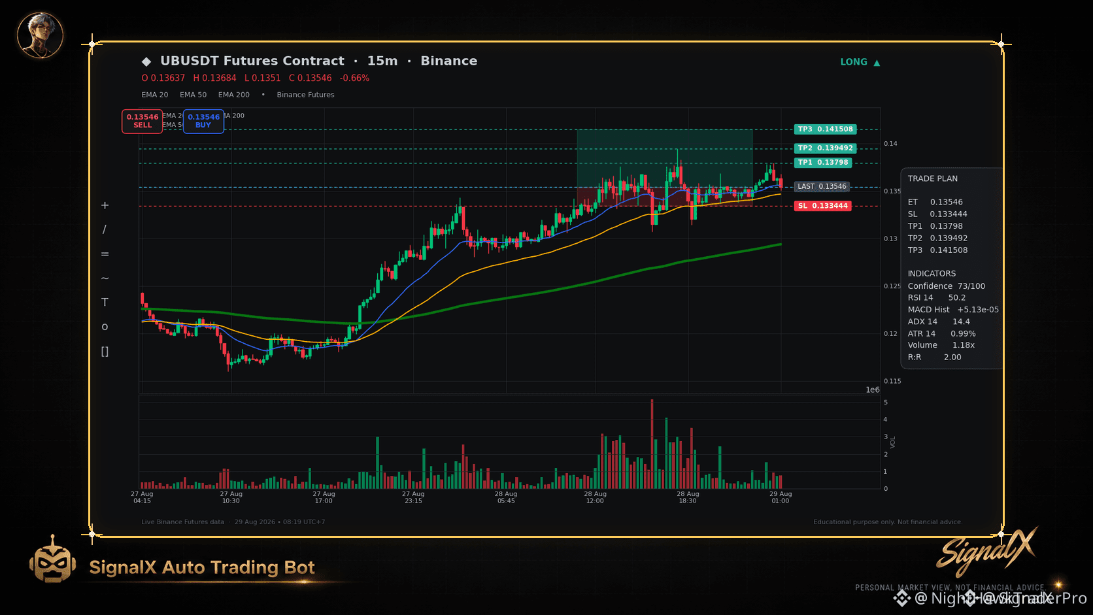Click the golden robot bot logo
Screen dimensions: 1093x615
click(x=52, y=559)
